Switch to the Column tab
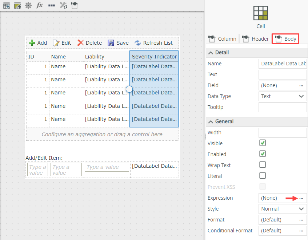Viewport: 308px width, 240px height. point(222,39)
